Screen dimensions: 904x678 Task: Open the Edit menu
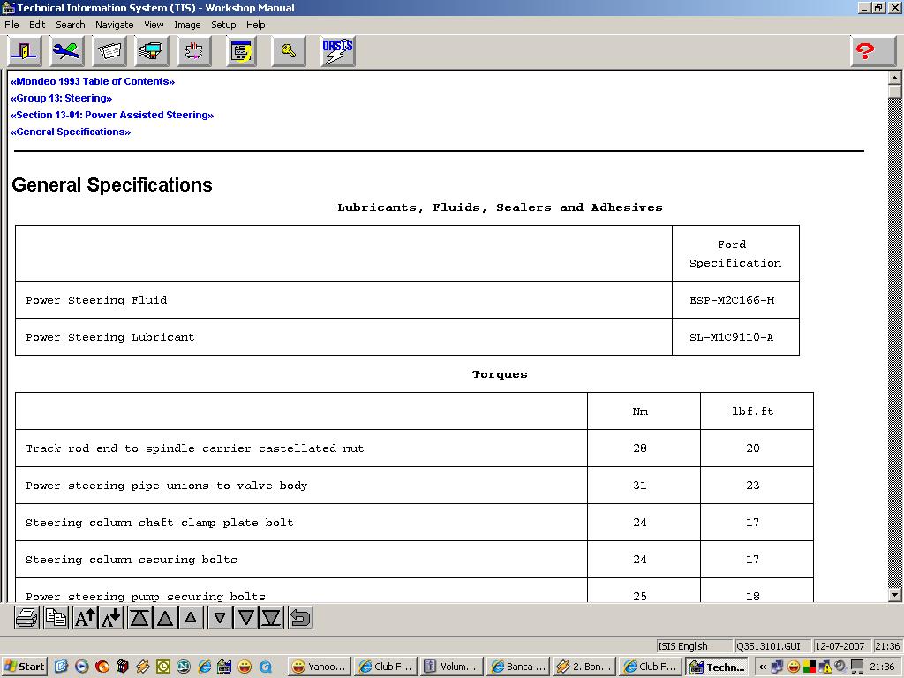pos(37,25)
